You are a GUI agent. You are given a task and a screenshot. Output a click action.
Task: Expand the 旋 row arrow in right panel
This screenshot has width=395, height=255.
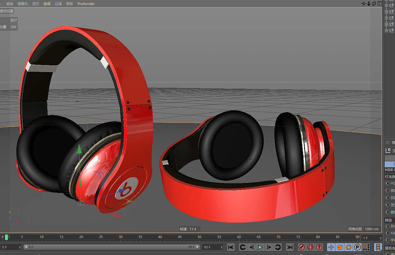387,212
